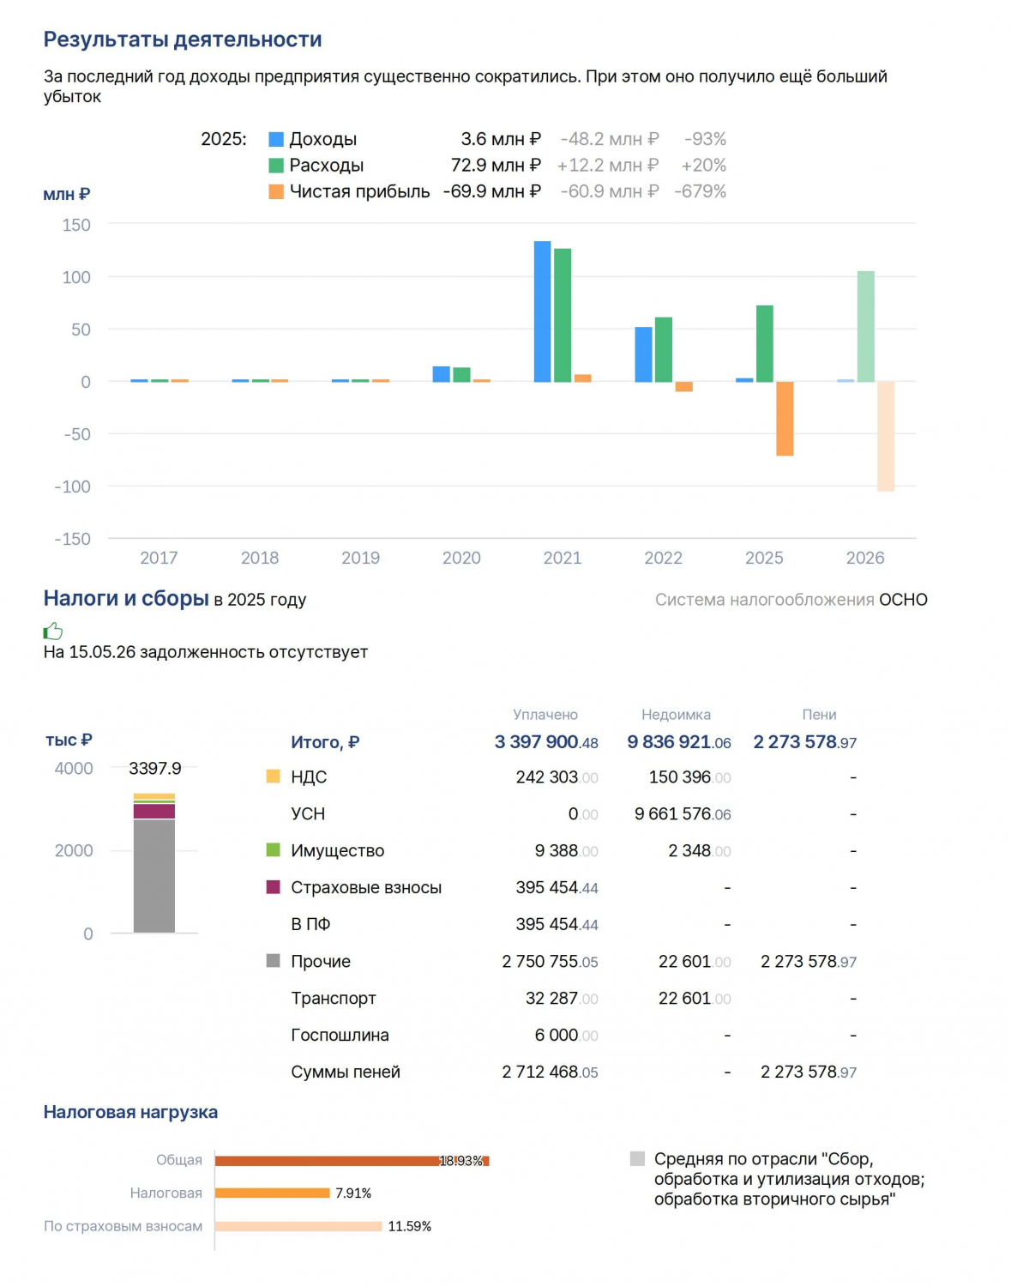Screen dimensions: 1011x1287
Task: Click the Госпошлина paid amount 6 000.00
Action: coord(567,1036)
